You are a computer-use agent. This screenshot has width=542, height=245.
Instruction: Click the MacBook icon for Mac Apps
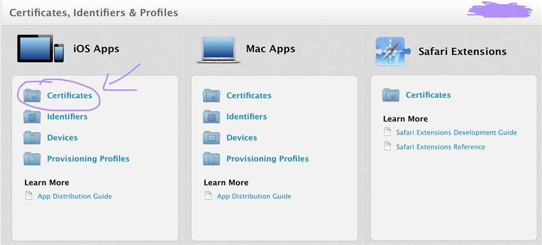click(218, 50)
